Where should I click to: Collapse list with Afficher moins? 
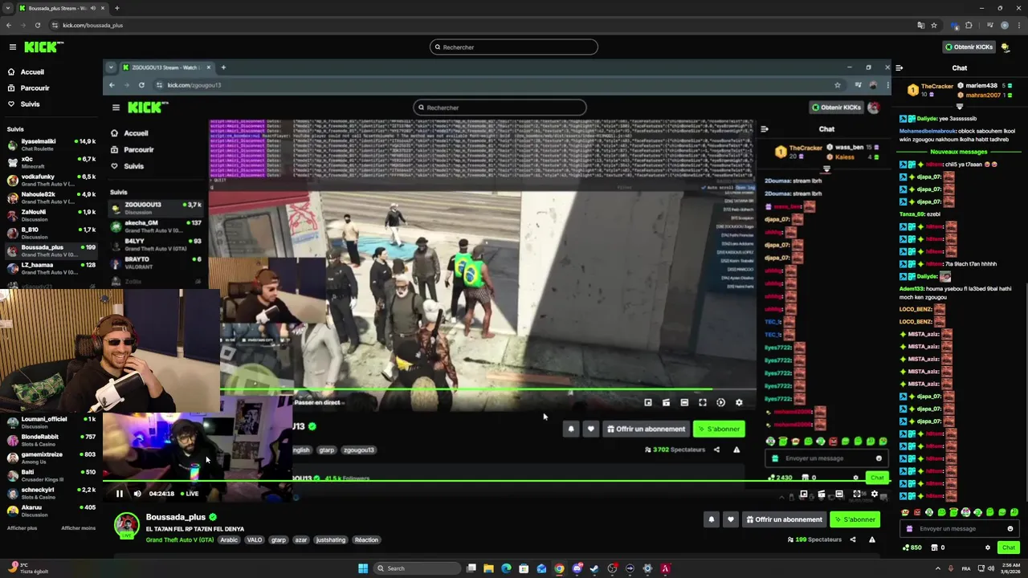[x=79, y=528]
